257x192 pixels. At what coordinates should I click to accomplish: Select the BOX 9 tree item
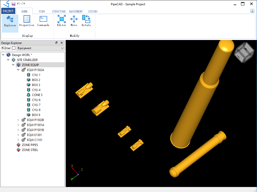[36, 115]
